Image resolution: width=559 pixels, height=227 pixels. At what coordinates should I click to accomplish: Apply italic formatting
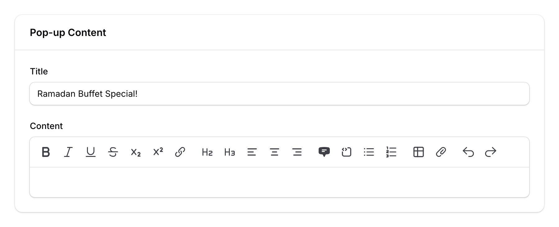(x=68, y=152)
